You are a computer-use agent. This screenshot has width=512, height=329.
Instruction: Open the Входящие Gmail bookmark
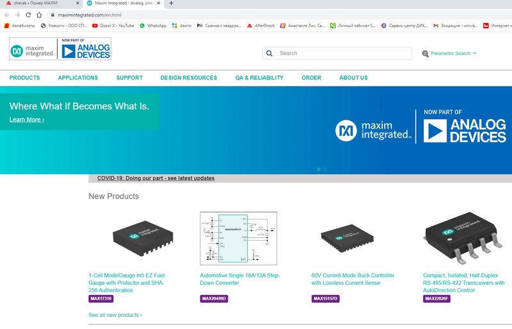456,26
